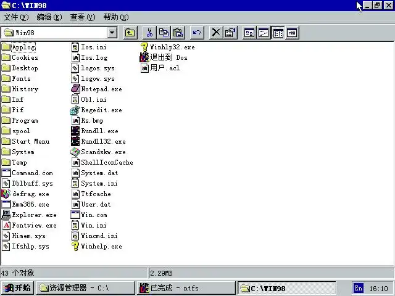This screenshot has width=395, height=296.
Task: Switch to small icons view
Action: [x=264, y=33]
